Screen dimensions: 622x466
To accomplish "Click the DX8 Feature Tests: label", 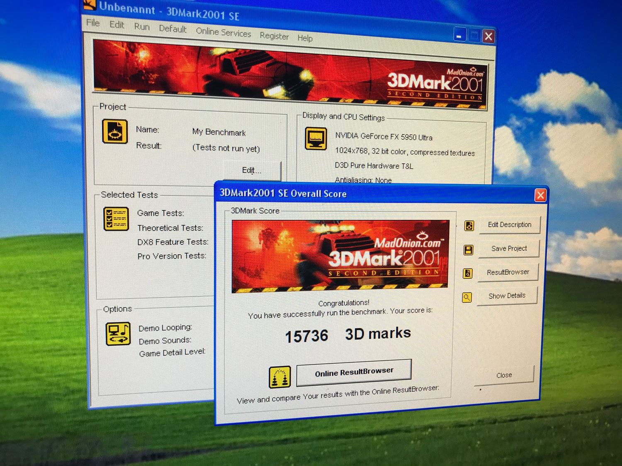I will coord(173,242).
